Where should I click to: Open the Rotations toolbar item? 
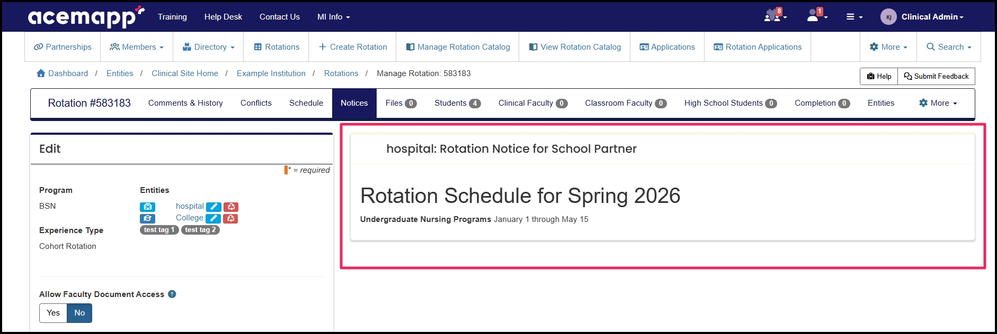(x=277, y=47)
